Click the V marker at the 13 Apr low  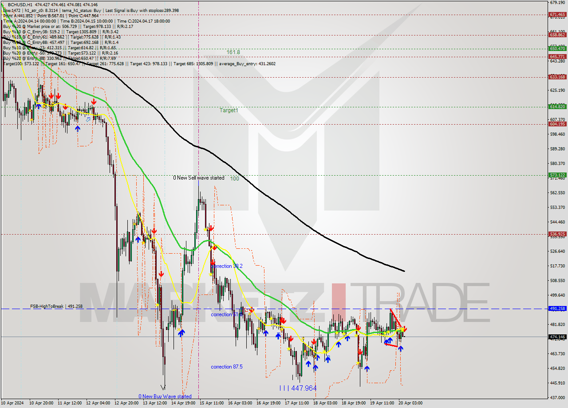click(163, 388)
